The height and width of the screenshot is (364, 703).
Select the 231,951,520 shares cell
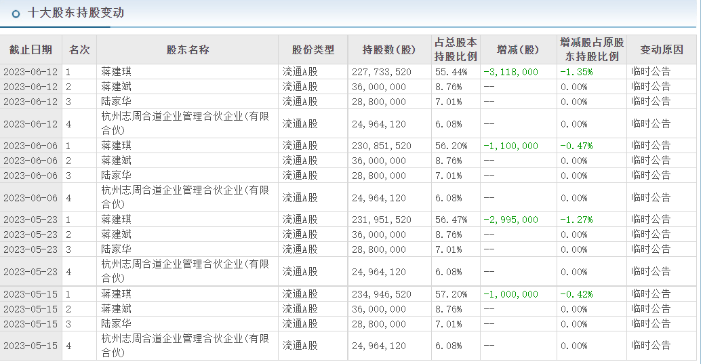click(382, 220)
